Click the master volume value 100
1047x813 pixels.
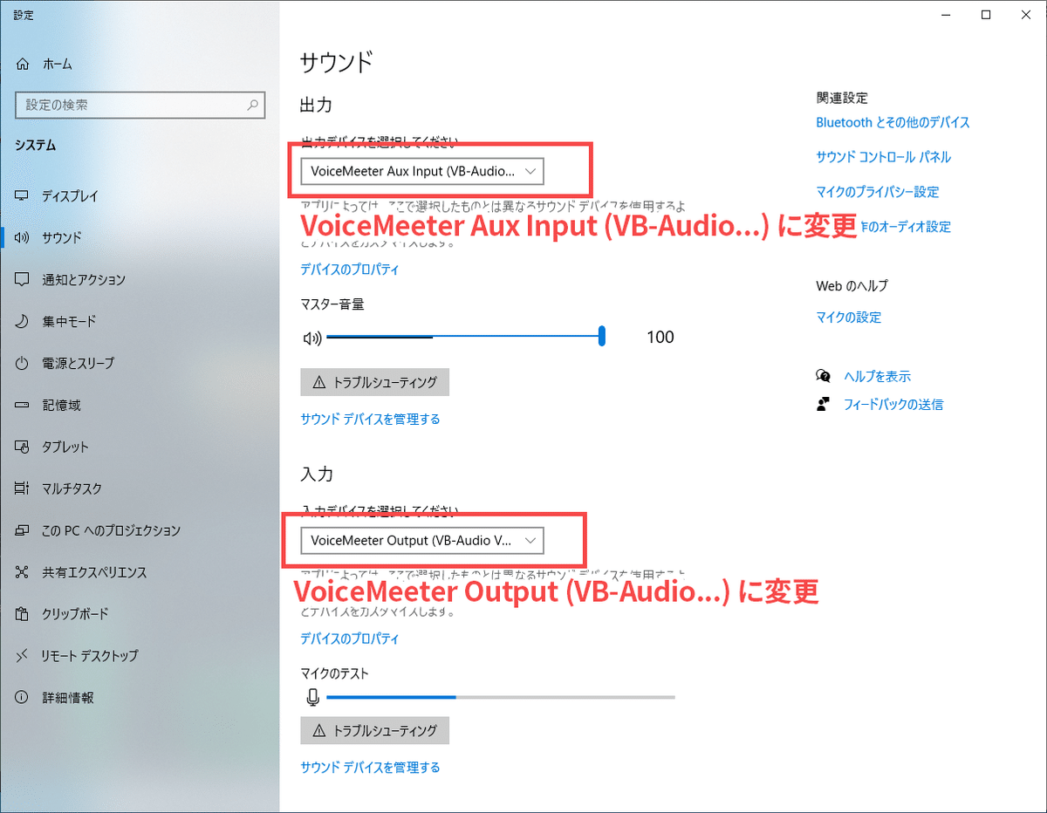pyautogui.click(x=660, y=338)
